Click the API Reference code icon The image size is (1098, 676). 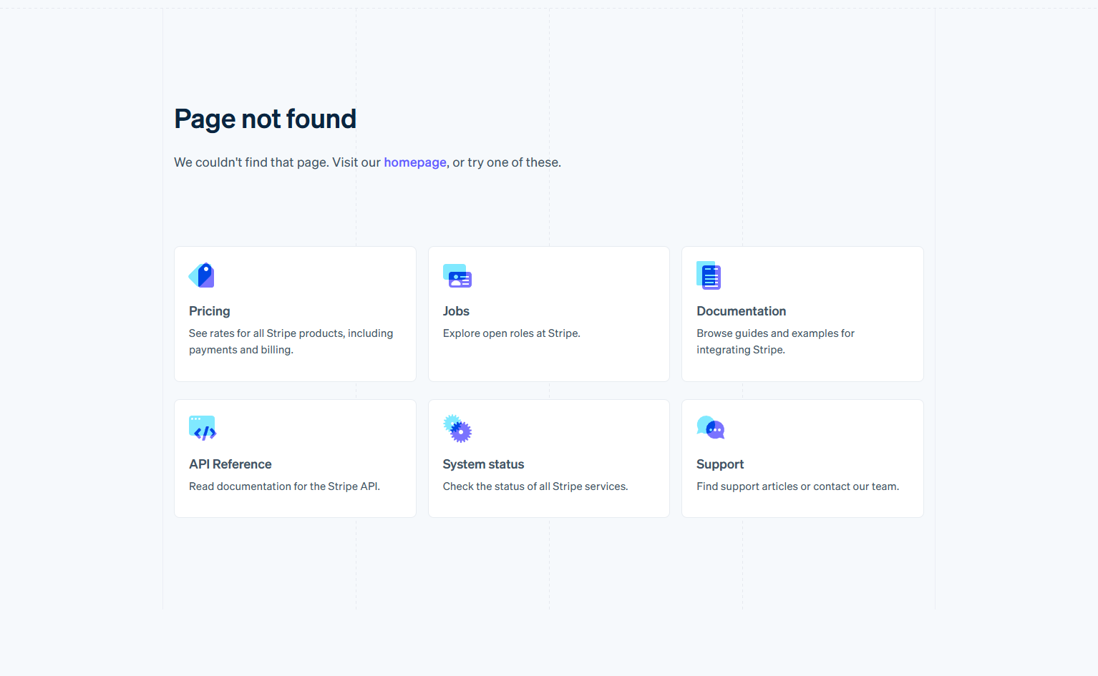click(203, 428)
